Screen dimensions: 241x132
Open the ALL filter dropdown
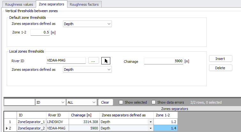82,102
